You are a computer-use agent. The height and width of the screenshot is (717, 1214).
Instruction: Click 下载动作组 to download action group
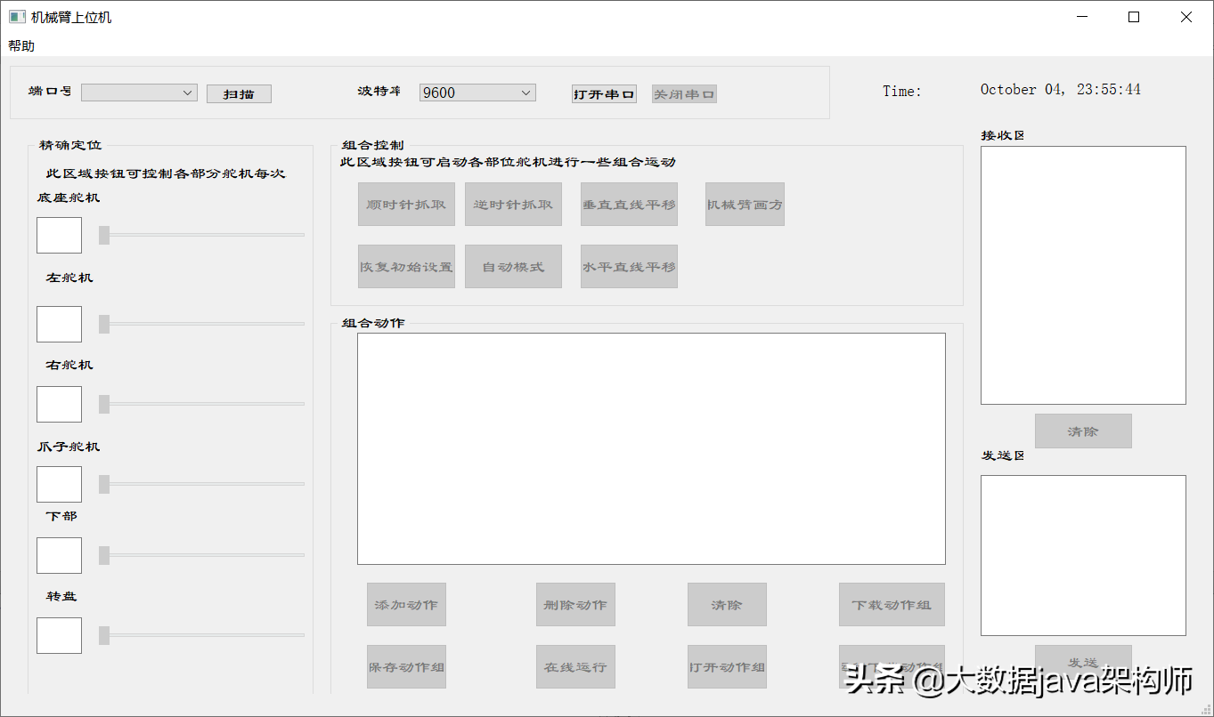(892, 604)
